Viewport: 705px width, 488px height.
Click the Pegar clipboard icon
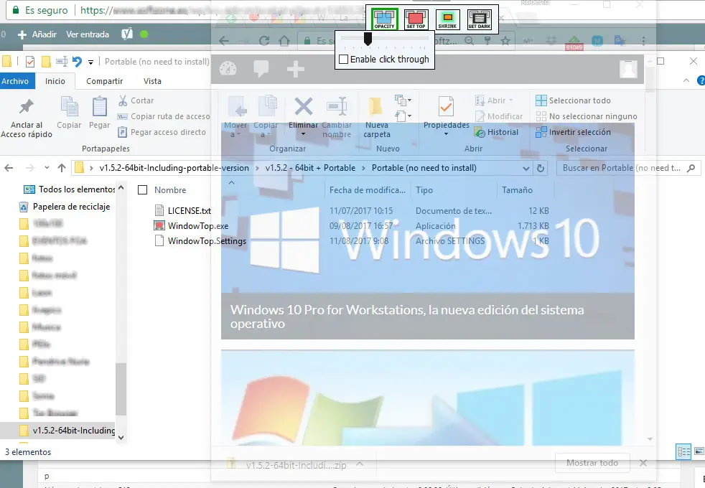(x=99, y=107)
